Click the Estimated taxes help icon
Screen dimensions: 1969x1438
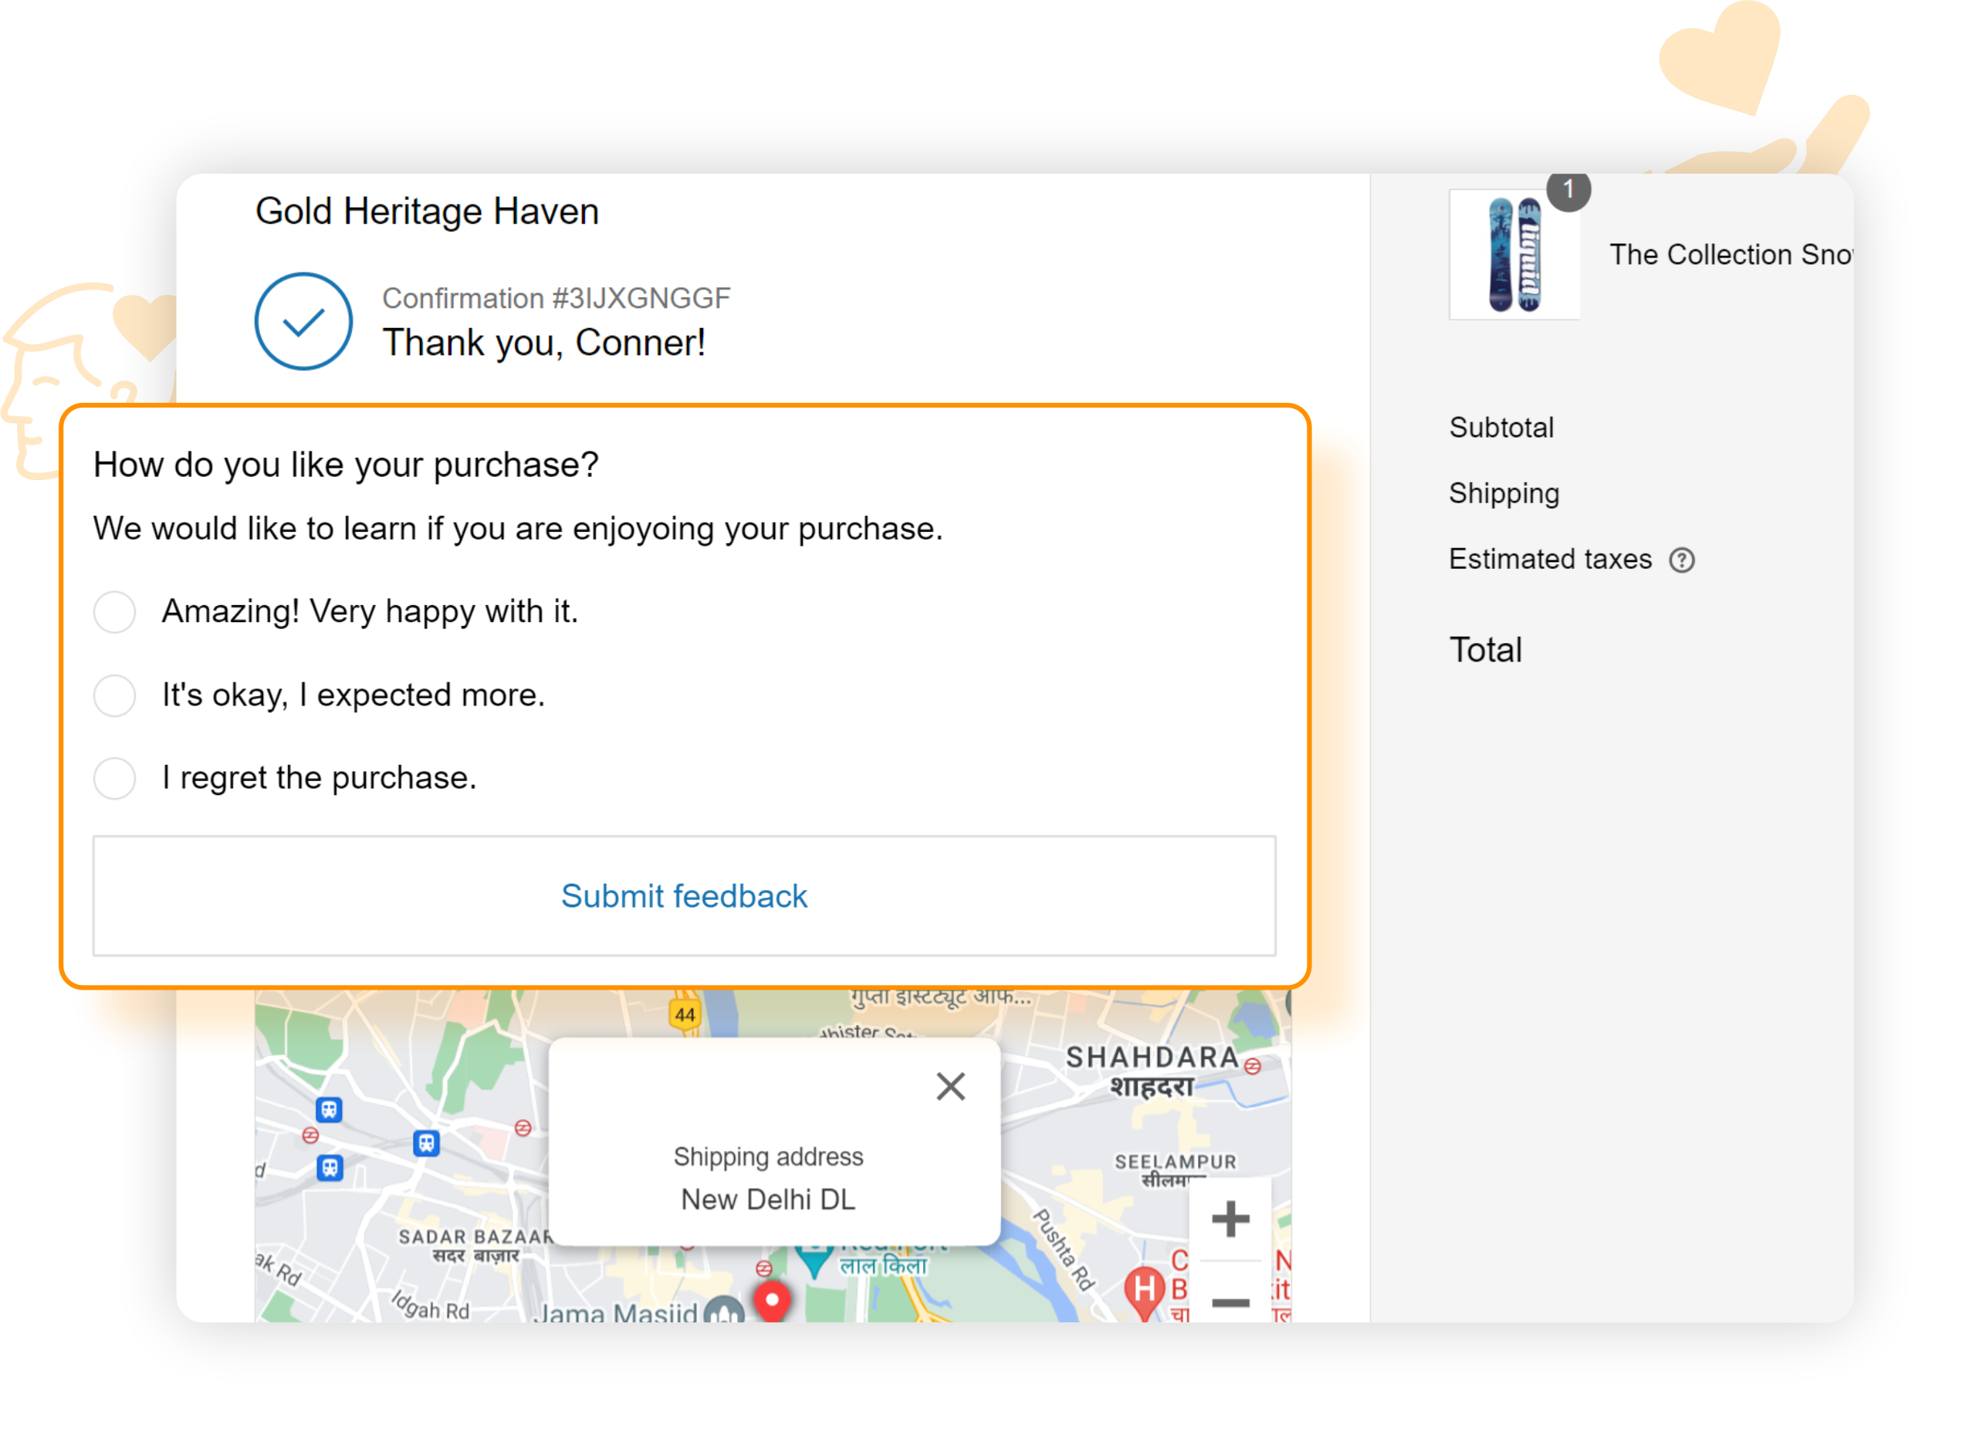1682,560
